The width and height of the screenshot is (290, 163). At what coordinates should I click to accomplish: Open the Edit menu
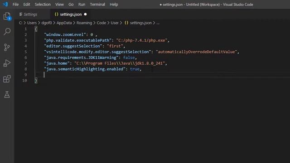click(26, 5)
